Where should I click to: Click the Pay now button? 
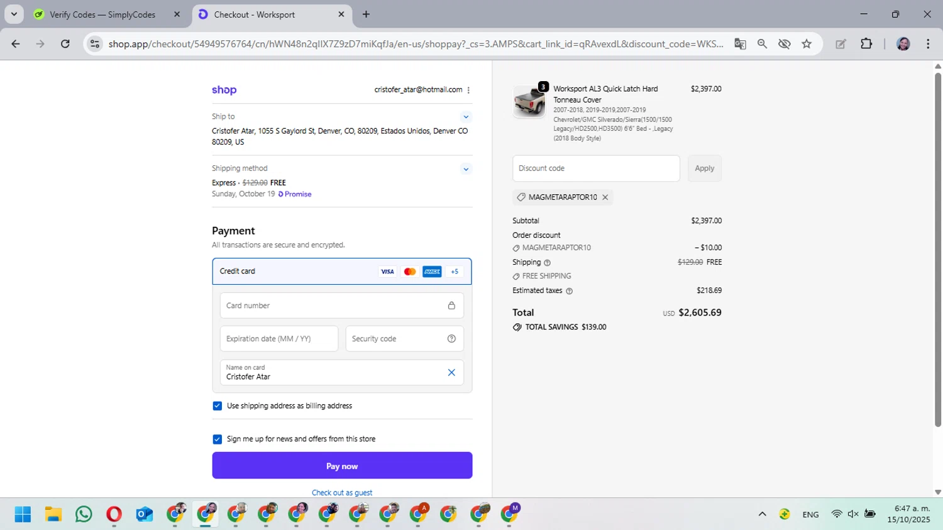pos(342,466)
